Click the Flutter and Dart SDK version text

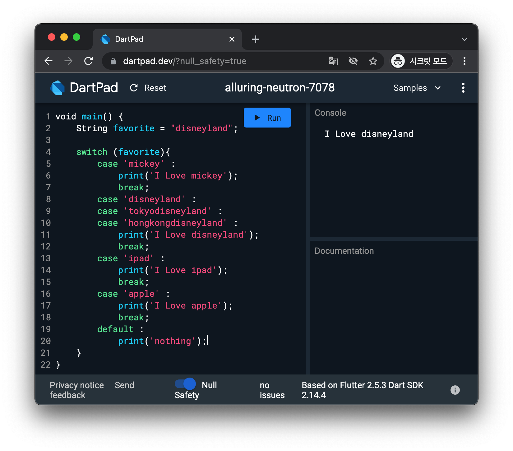coord(363,390)
